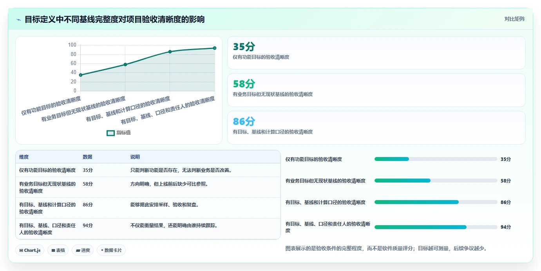Click the 表格 tag chip

58,250
